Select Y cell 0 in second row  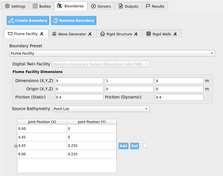91,137
